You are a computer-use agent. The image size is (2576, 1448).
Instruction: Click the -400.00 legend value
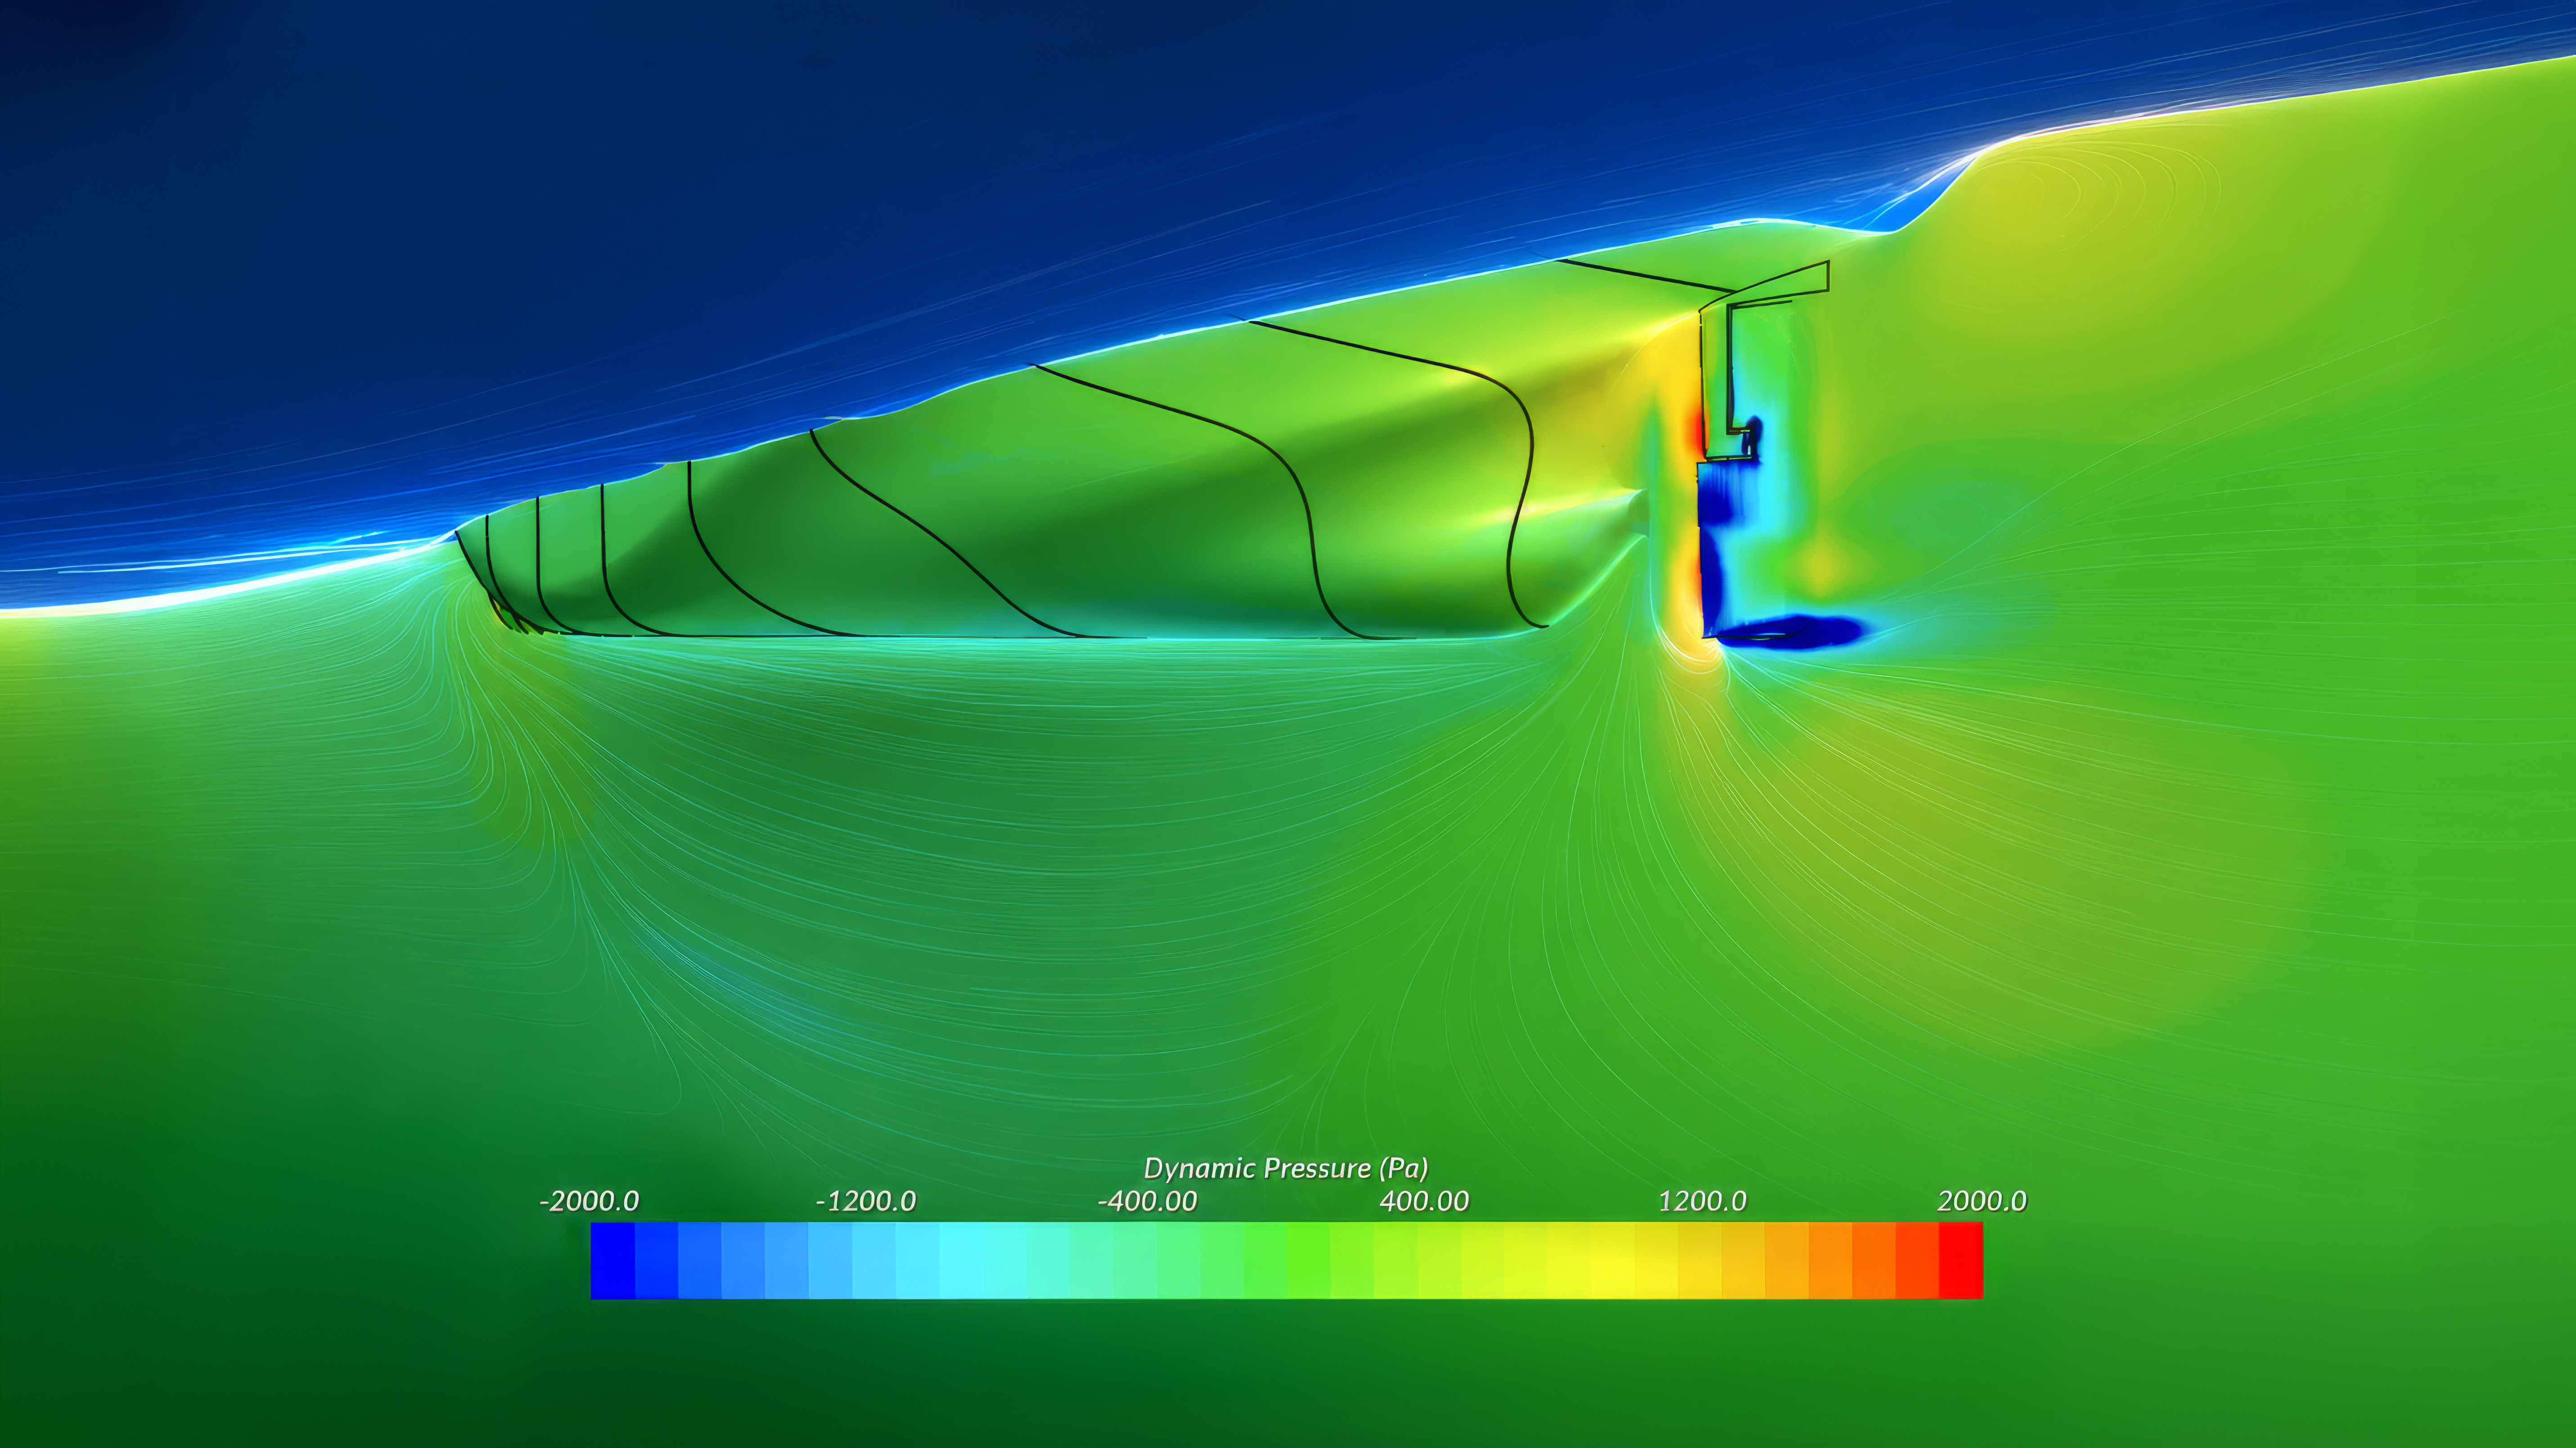click(x=1147, y=1201)
